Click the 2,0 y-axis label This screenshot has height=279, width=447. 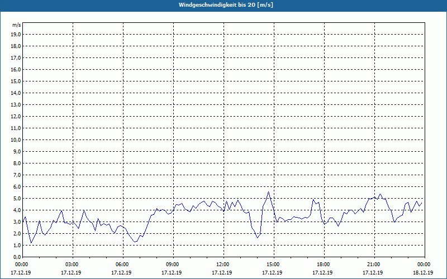coord(17,234)
